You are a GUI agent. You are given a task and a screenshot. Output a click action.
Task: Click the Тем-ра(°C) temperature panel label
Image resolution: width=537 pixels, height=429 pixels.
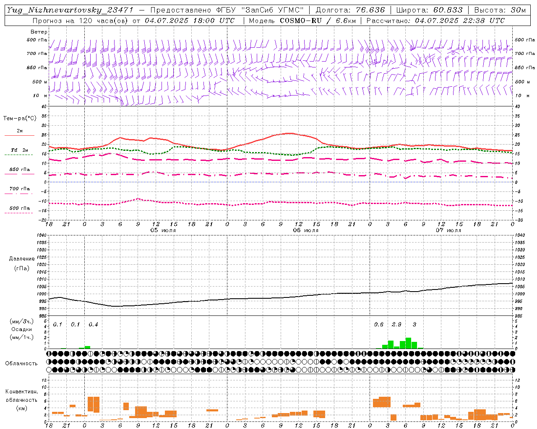coord(20,119)
